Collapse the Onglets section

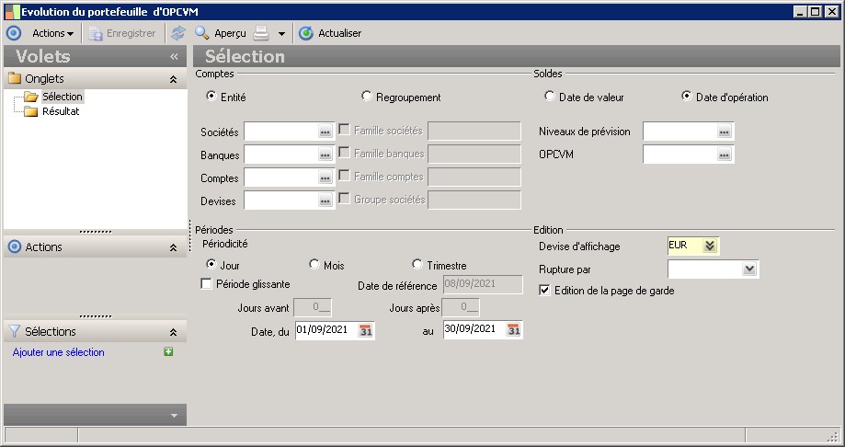point(173,79)
